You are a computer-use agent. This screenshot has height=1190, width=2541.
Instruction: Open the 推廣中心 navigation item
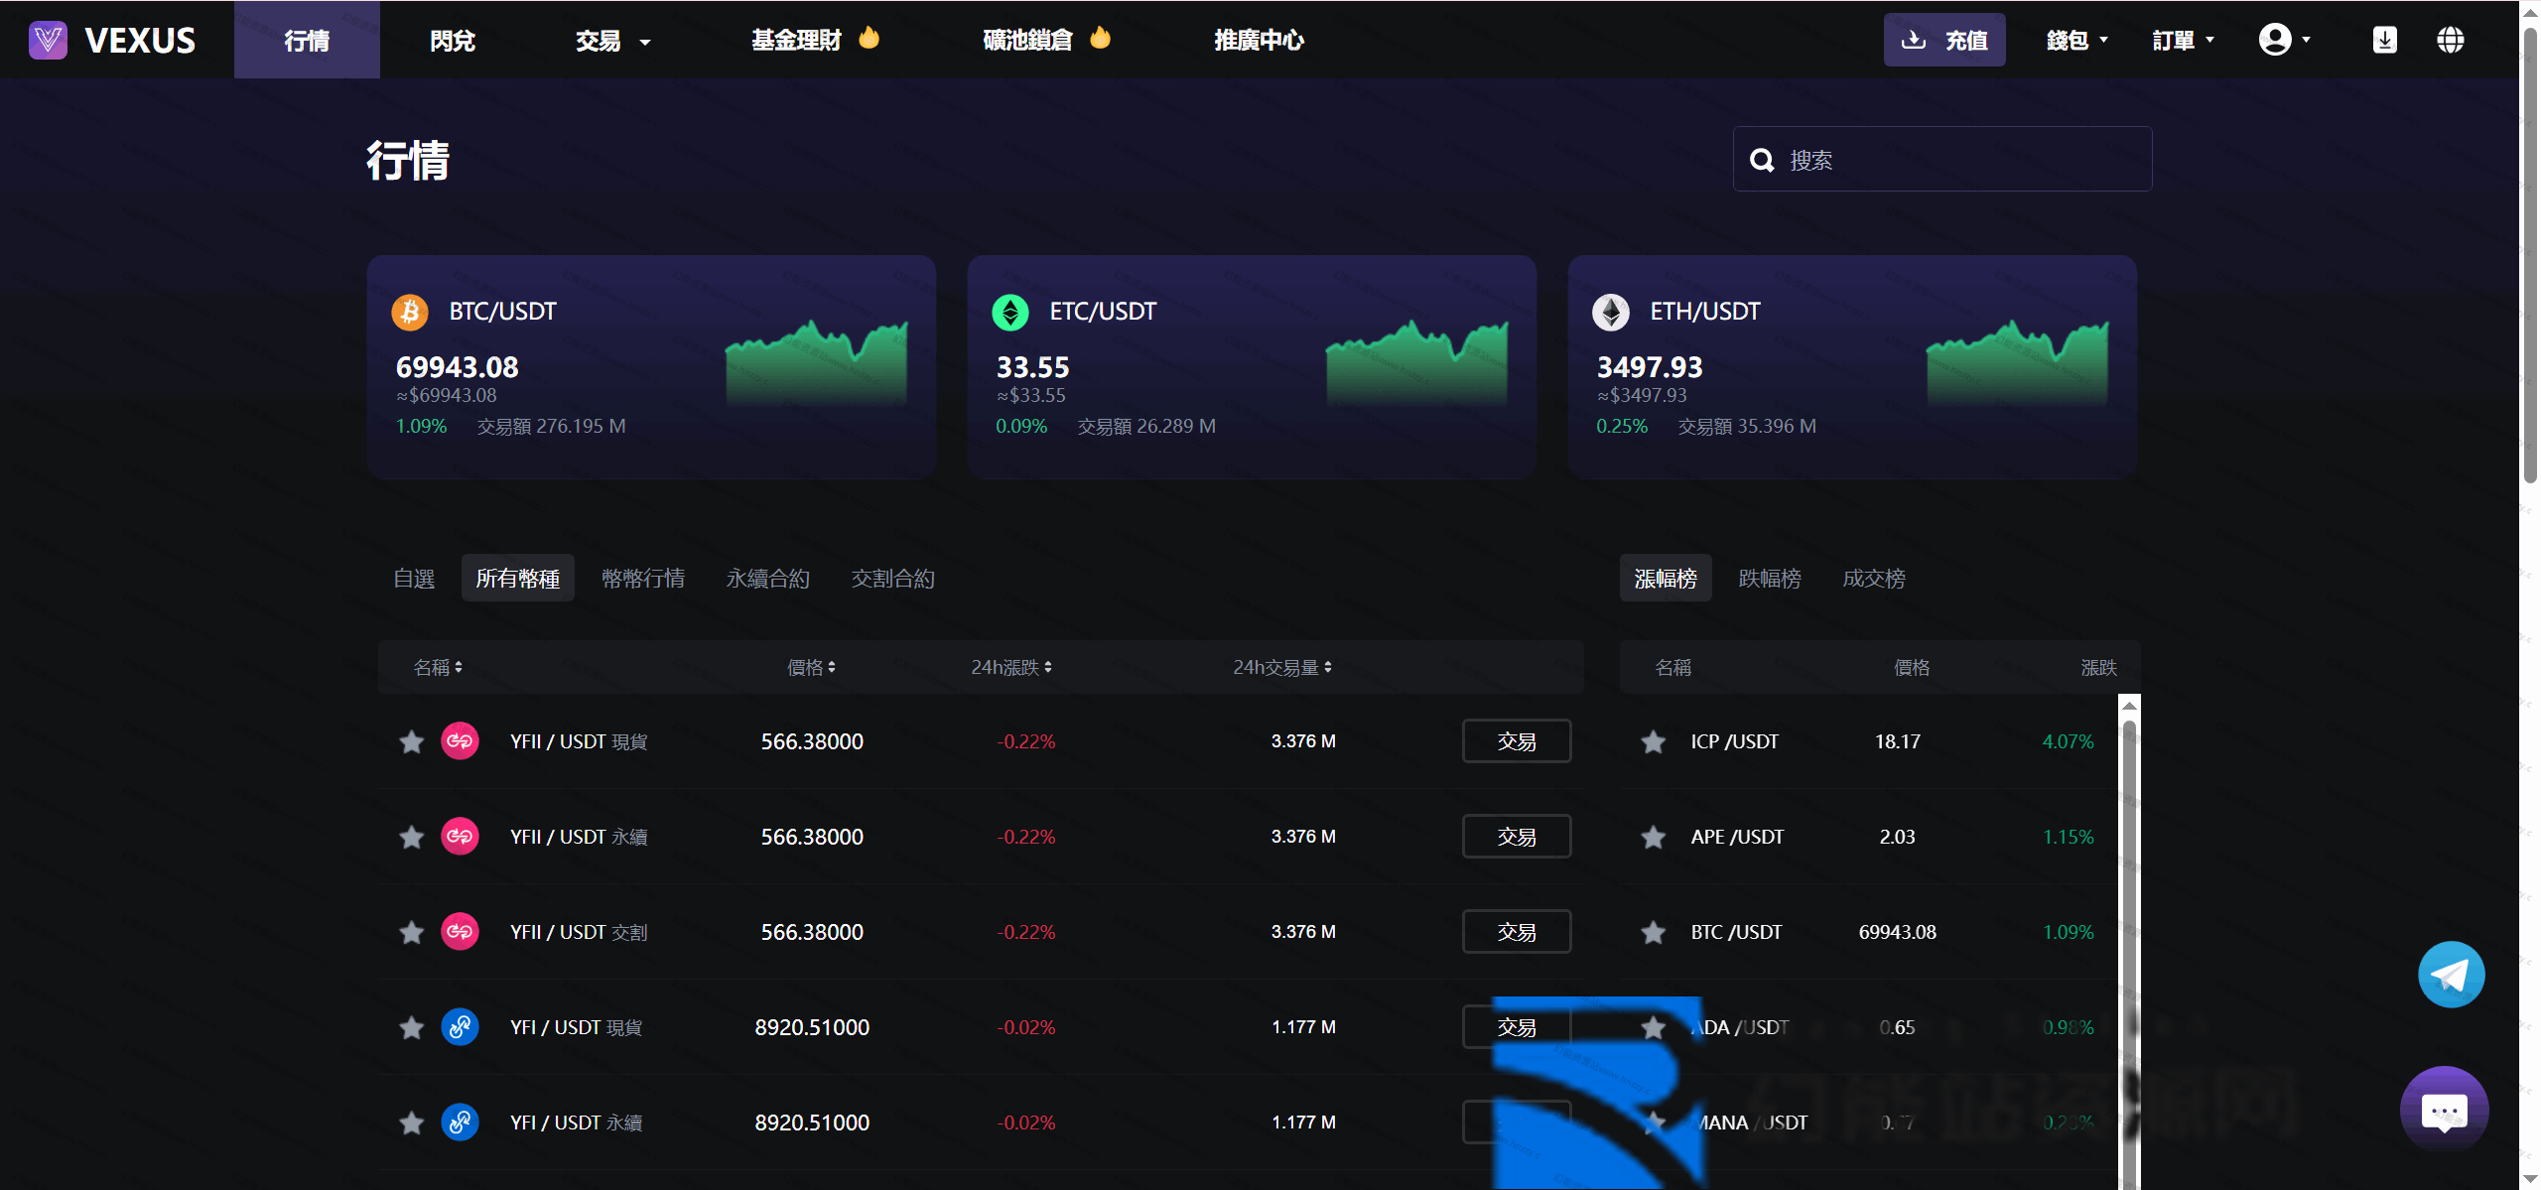[1260, 40]
